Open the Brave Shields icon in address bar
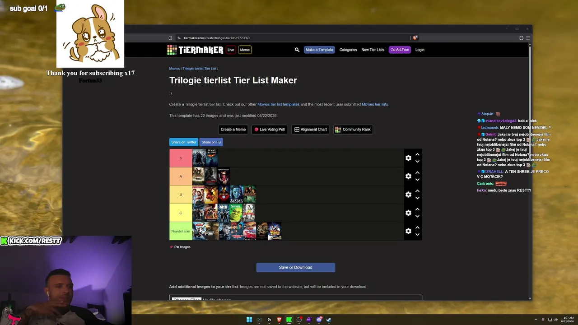578x325 pixels. pyautogui.click(x=415, y=38)
